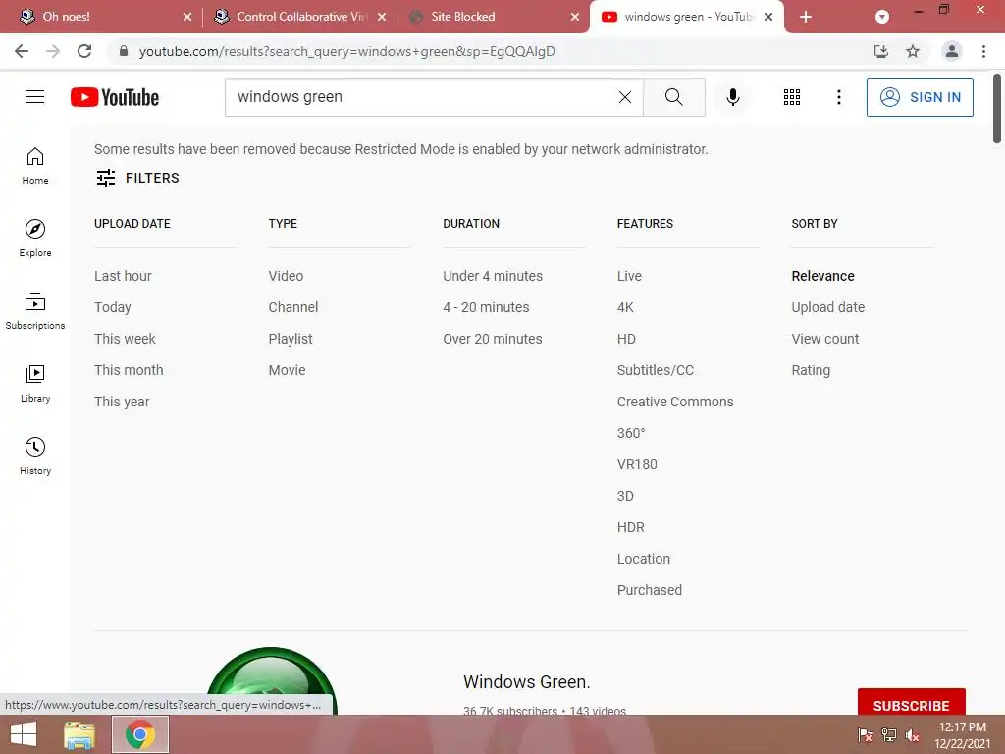Click the magnifier search button
Image resolution: width=1005 pixels, height=754 pixels.
[673, 97]
